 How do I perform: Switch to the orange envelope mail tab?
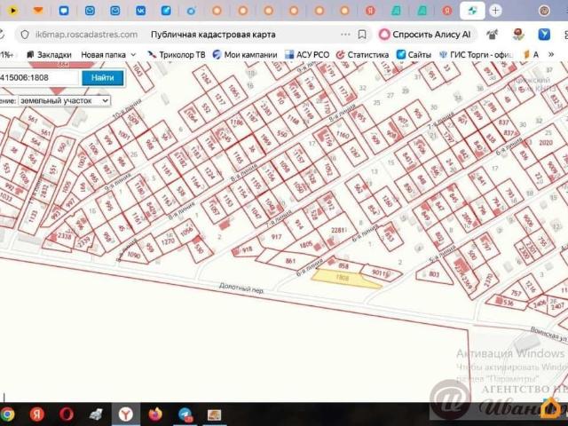[x=38, y=11]
